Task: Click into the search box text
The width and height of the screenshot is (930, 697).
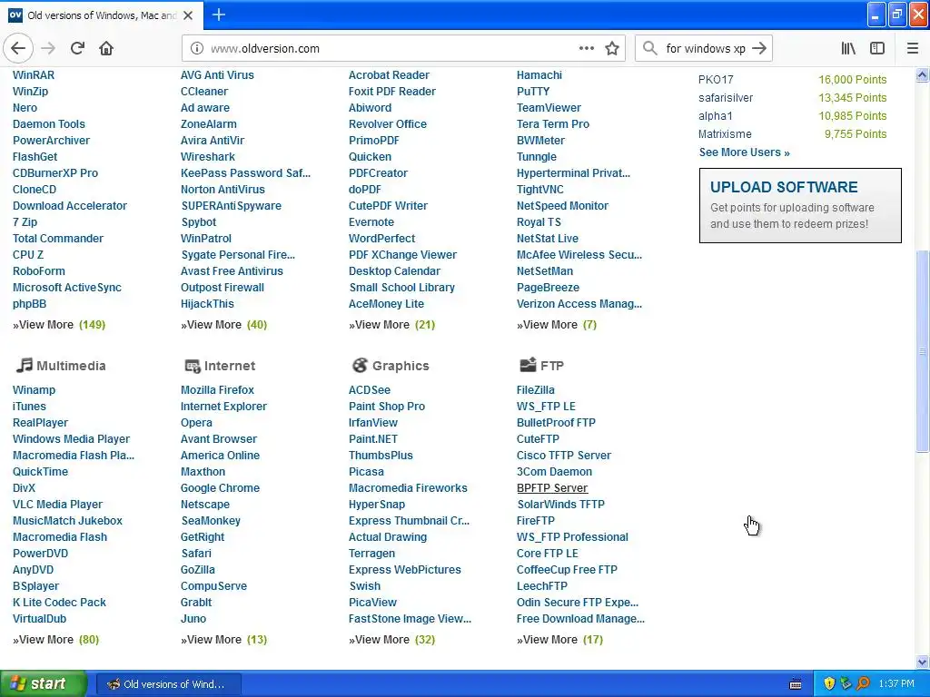Action: click(705, 49)
